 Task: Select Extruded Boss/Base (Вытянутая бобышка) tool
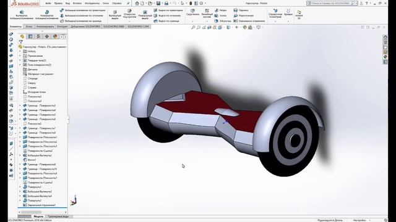click(x=22, y=15)
